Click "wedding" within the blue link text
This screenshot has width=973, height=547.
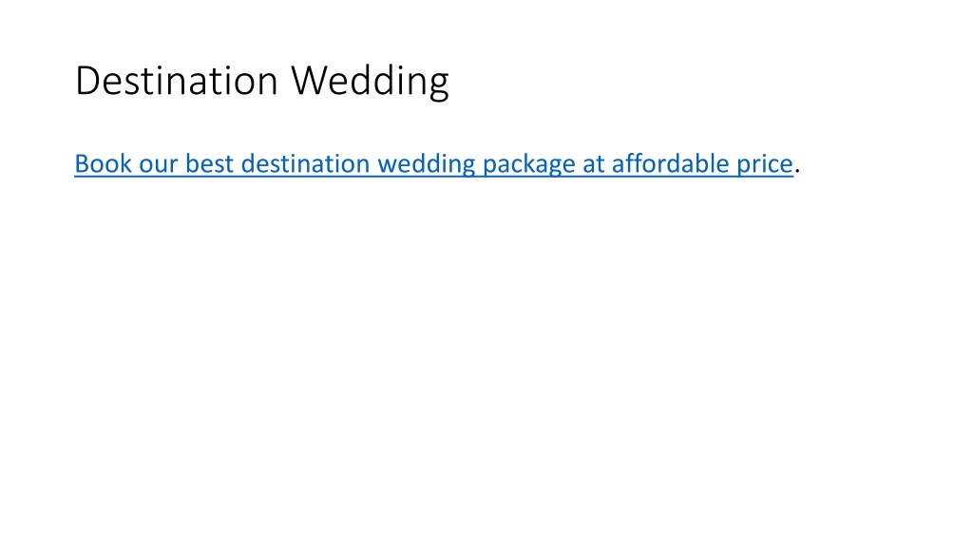[x=427, y=165]
